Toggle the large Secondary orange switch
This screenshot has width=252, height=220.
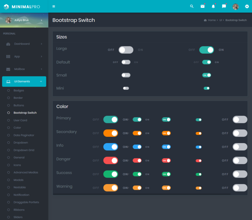tap(111, 133)
